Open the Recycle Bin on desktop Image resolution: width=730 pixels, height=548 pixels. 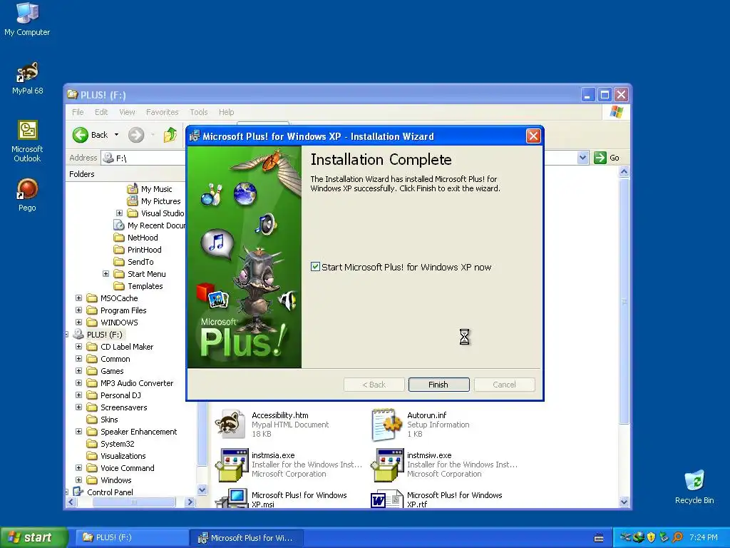[x=694, y=480]
